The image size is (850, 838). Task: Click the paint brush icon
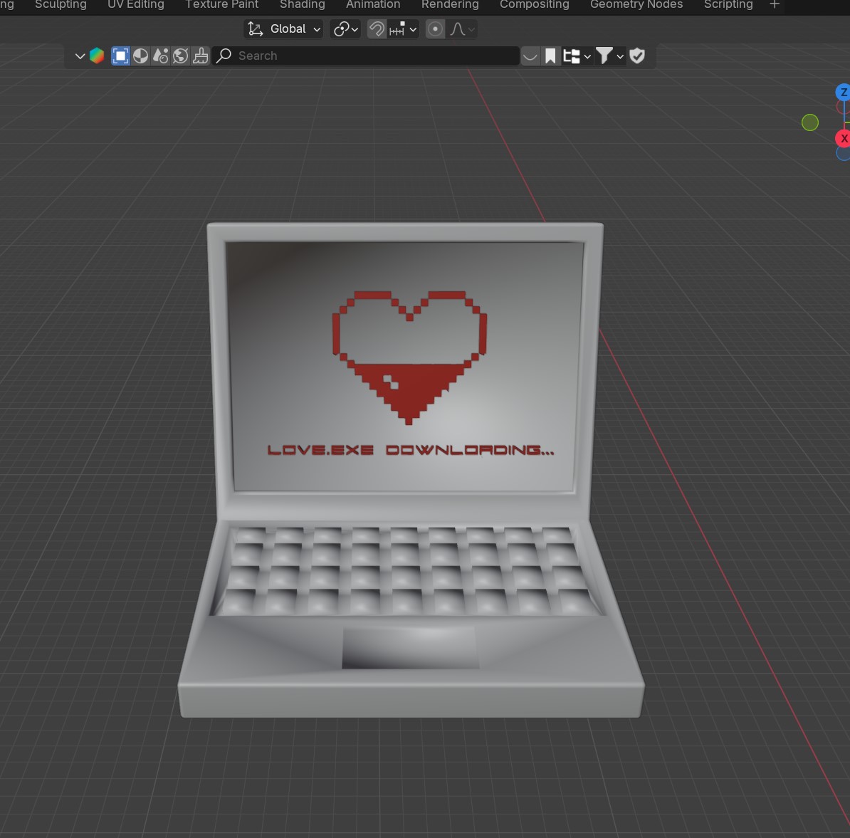(x=201, y=56)
